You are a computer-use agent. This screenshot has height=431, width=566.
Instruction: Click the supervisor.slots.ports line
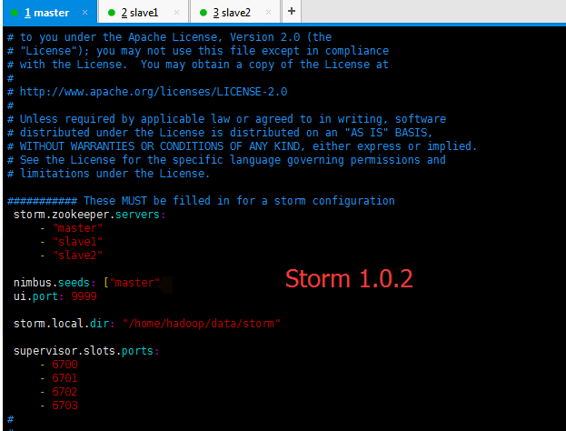[86, 351]
